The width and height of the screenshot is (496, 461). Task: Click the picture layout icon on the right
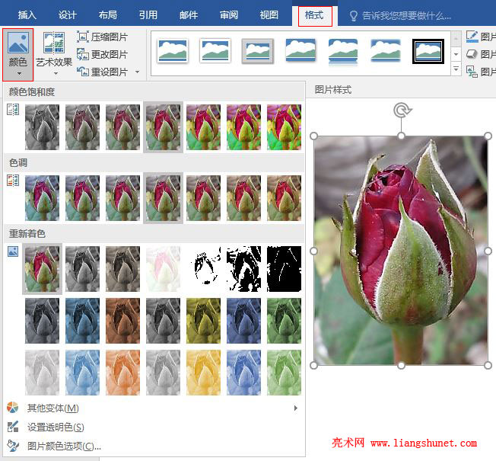click(x=472, y=72)
